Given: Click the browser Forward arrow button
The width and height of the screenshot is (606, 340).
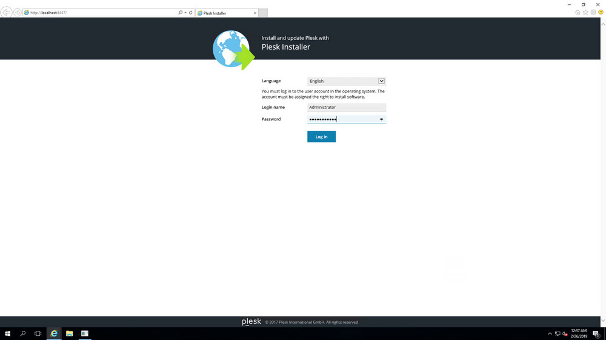Looking at the screenshot, I should click(18, 13).
